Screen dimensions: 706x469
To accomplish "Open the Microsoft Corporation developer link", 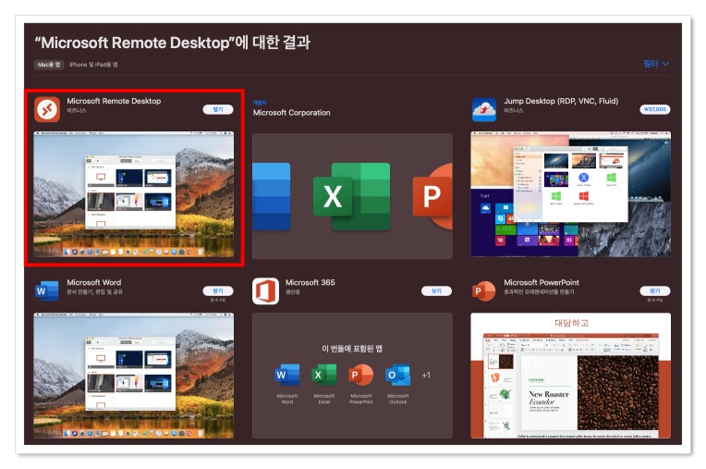I will [x=291, y=113].
